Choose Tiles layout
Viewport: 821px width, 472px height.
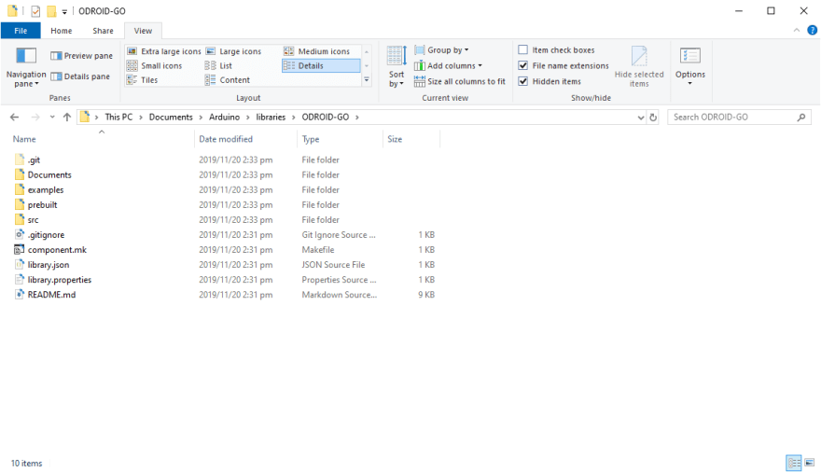143,79
